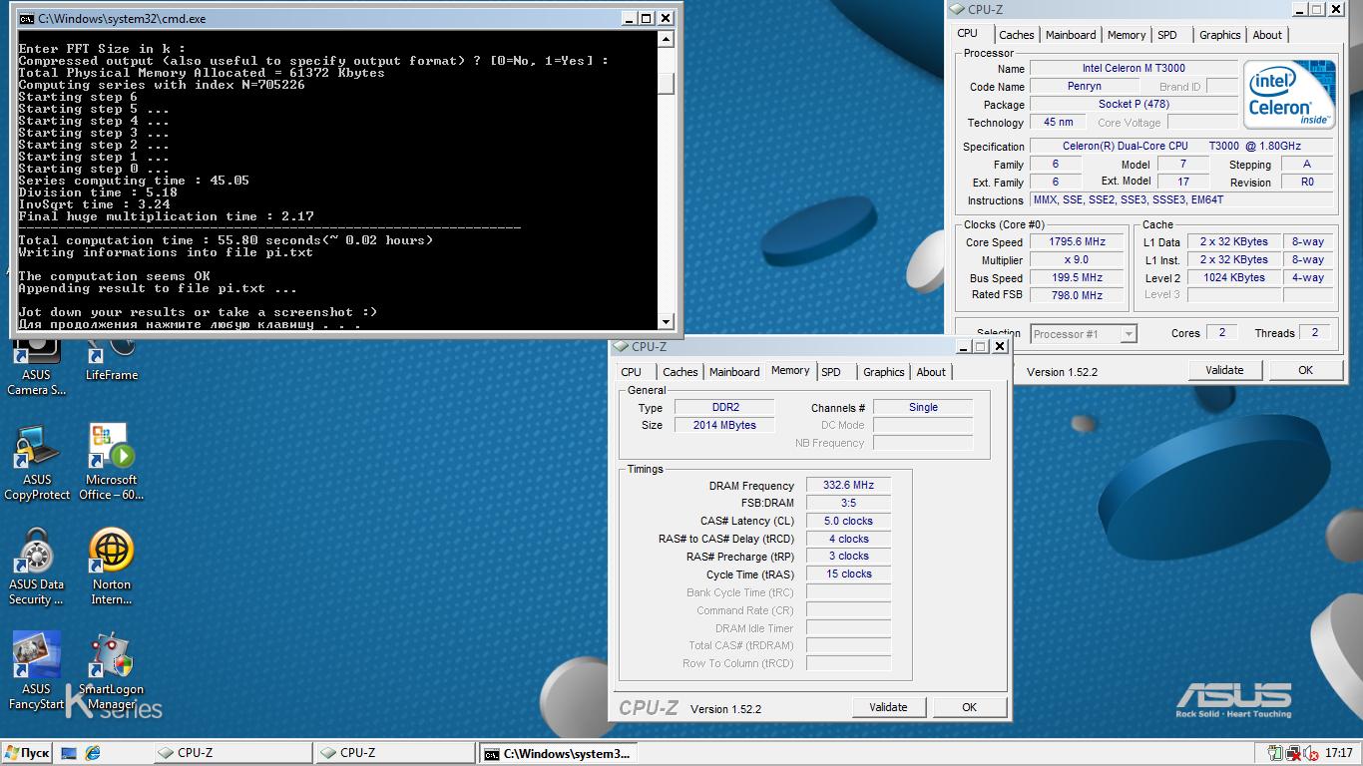
Task: Switch to SPD tab in Memory CPU-Z window
Action: pos(831,372)
